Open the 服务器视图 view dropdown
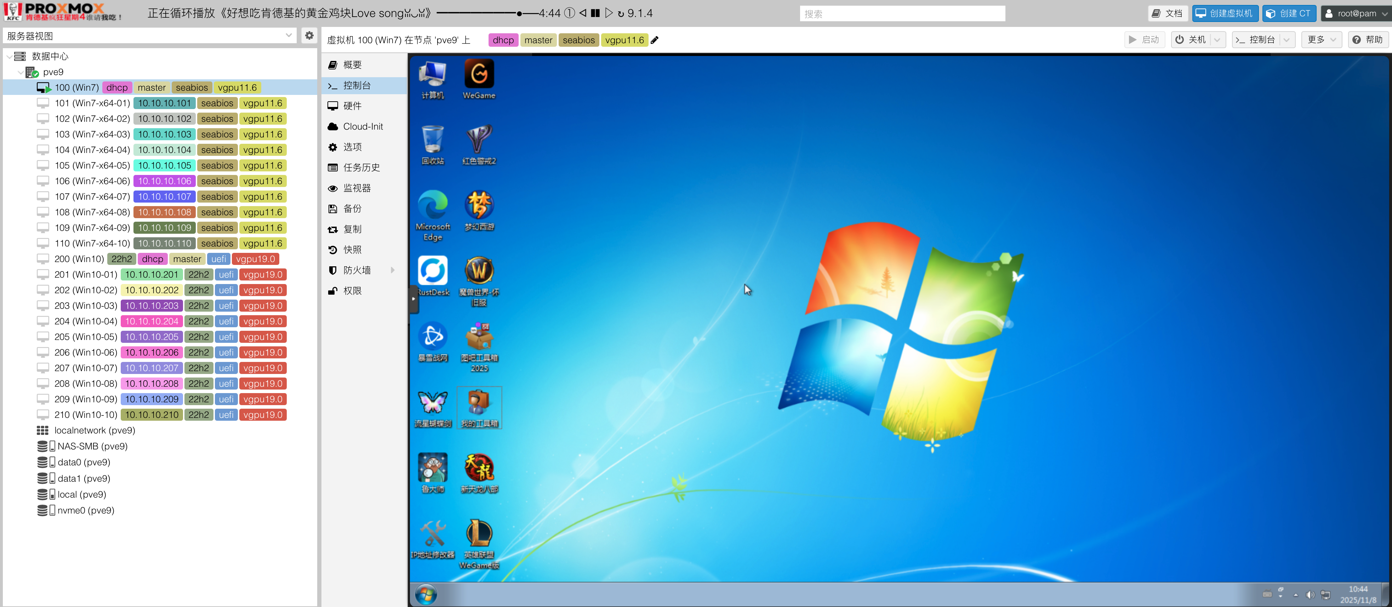This screenshot has height=607, width=1392. pos(289,36)
